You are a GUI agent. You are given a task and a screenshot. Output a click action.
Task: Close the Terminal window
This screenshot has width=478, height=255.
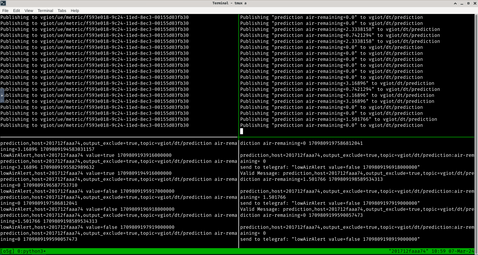475,3
